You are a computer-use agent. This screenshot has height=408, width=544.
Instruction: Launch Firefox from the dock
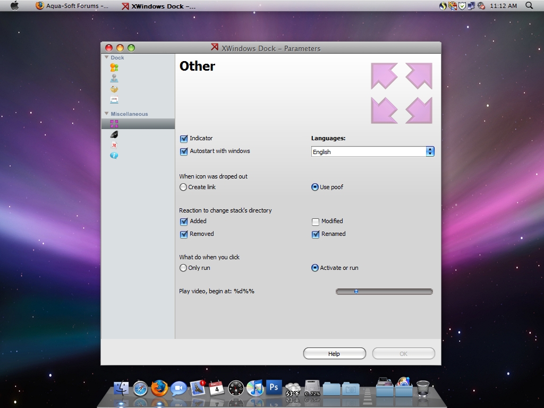[159, 388]
